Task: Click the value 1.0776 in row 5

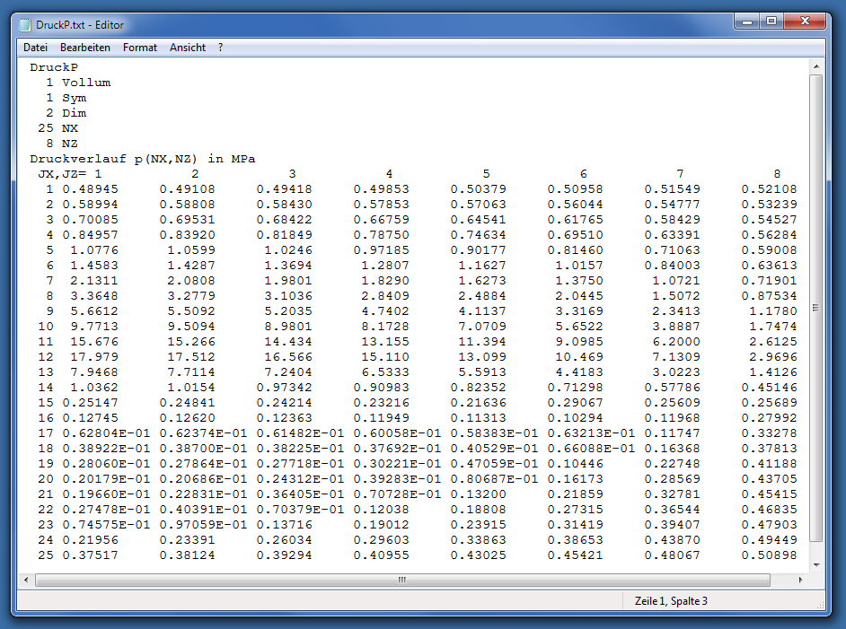Action: (x=94, y=250)
